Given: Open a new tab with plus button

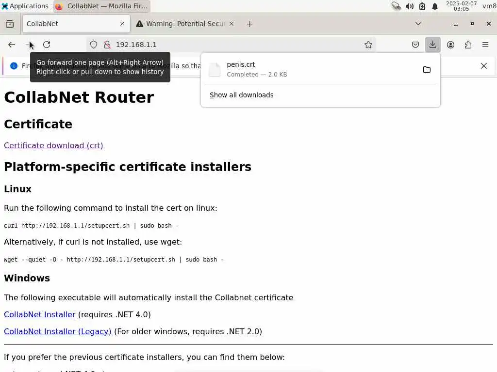Looking at the screenshot, I should [249, 24].
